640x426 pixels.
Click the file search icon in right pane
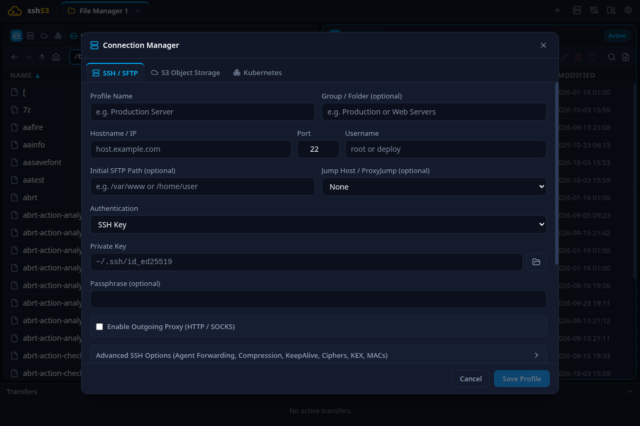[x=626, y=57]
